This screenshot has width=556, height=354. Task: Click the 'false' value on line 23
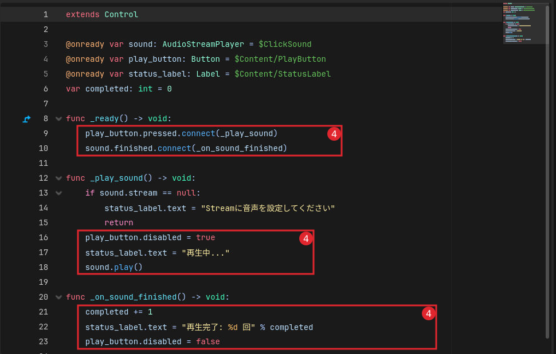coord(208,341)
